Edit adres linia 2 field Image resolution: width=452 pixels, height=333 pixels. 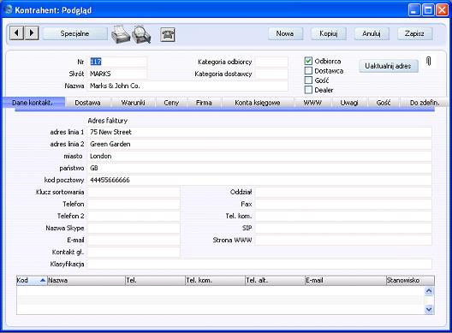(x=259, y=144)
